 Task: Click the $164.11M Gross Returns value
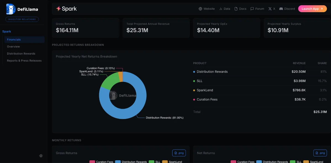tap(67, 30)
